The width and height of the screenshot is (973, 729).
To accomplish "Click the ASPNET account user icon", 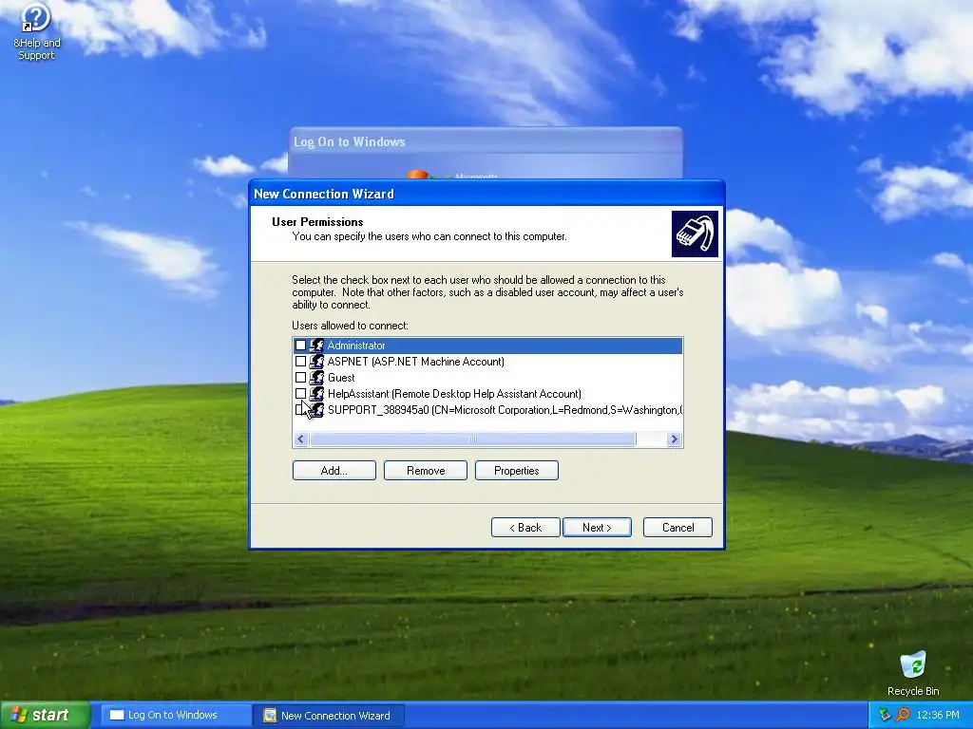I will [x=316, y=362].
